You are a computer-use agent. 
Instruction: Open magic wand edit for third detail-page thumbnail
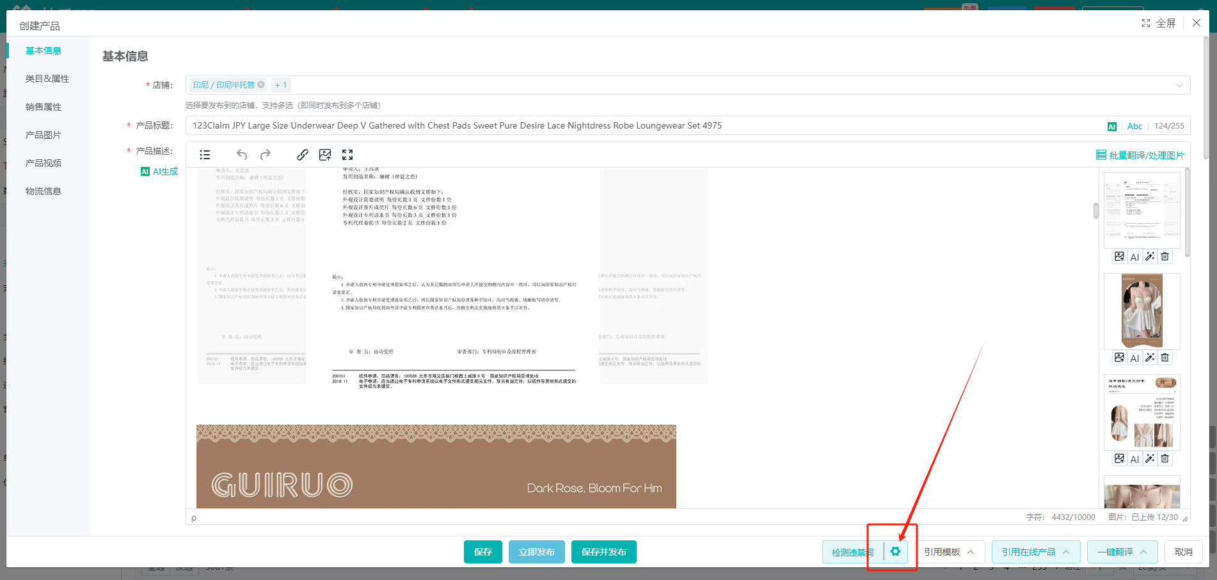[x=1150, y=459]
